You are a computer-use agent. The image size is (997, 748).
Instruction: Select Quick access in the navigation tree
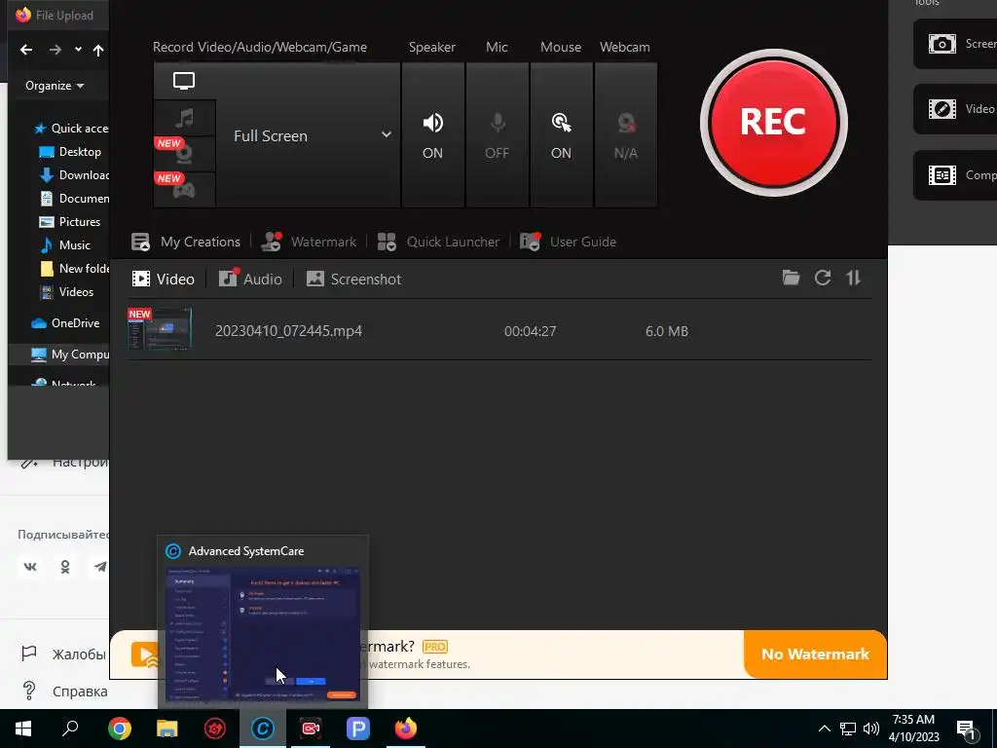point(70,129)
